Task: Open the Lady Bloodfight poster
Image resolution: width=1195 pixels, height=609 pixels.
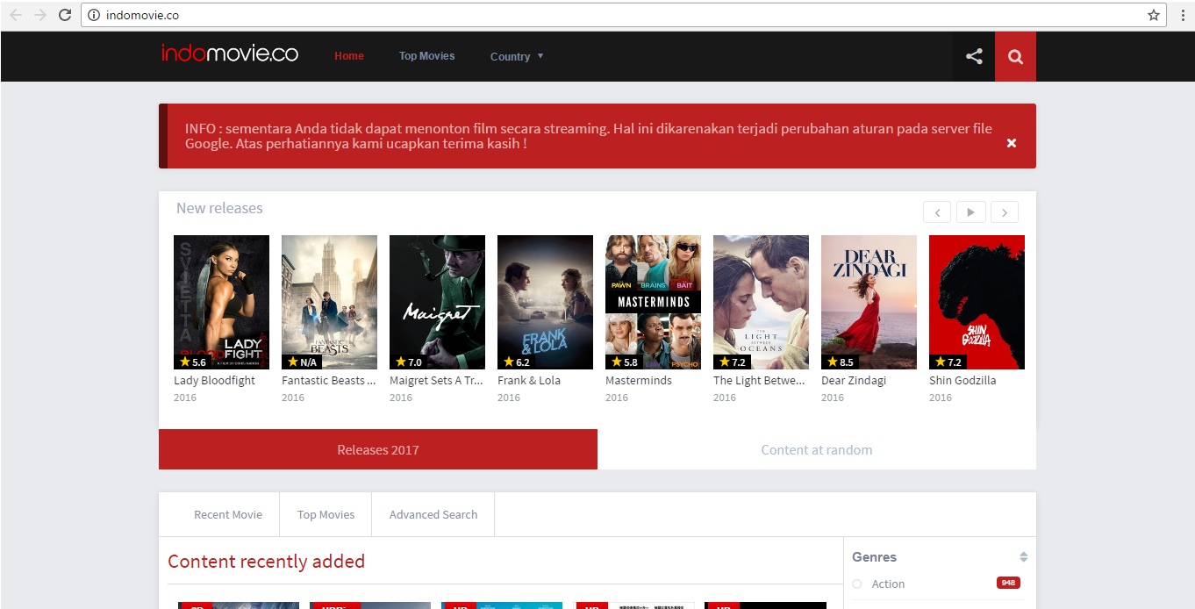Action: point(221,302)
